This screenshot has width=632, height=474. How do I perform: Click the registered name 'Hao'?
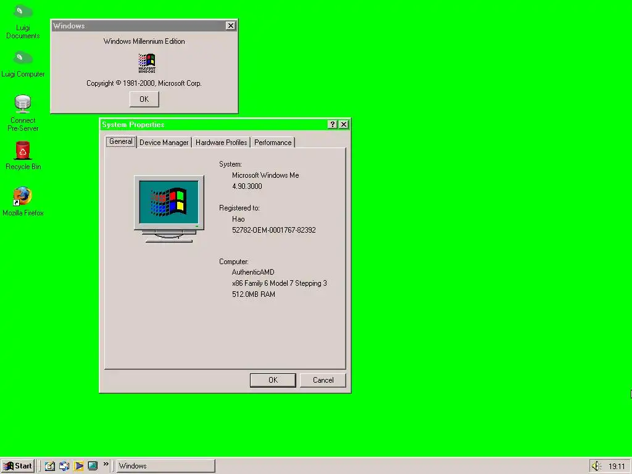tap(238, 219)
